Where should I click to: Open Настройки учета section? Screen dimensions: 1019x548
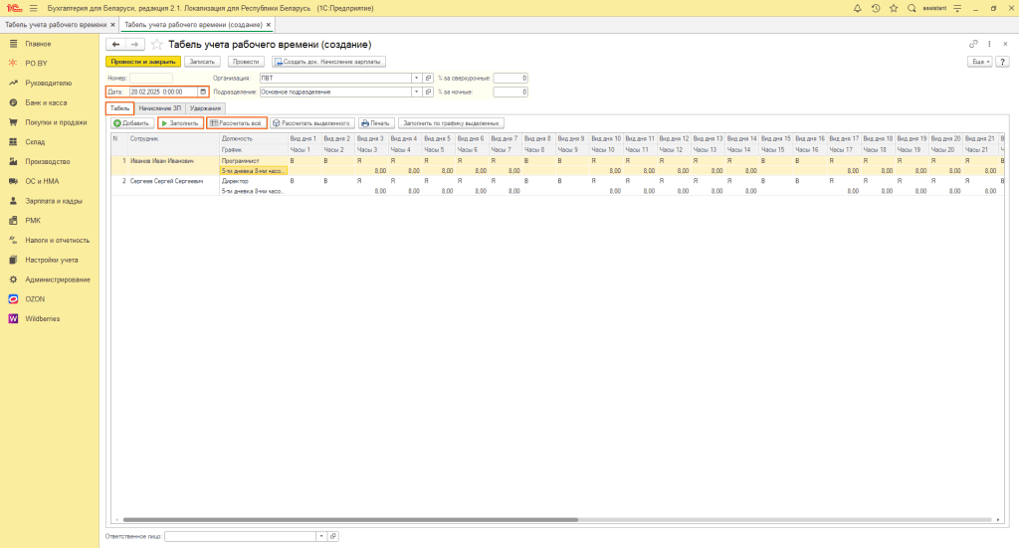pyautogui.click(x=50, y=260)
